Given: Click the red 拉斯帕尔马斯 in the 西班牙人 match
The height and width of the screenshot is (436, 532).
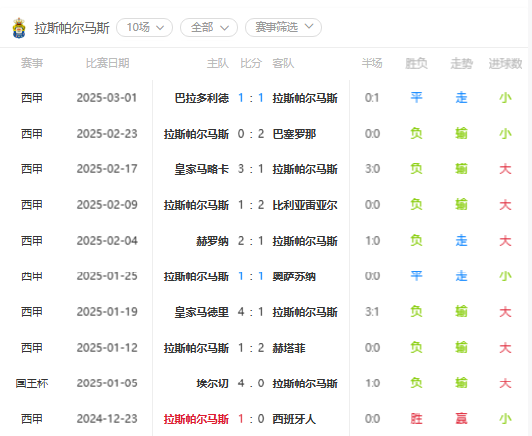Looking at the screenshot, I should point(196,419).
